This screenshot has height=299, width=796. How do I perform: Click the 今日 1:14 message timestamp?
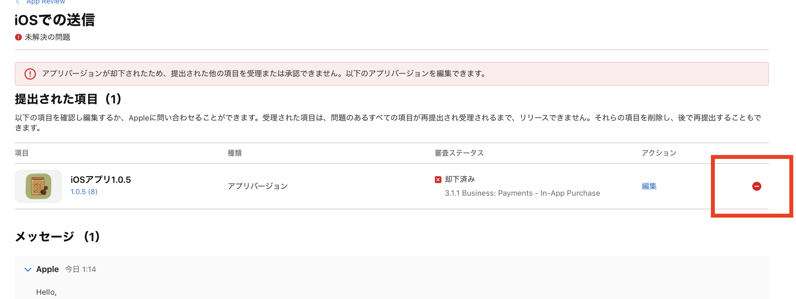click(80, 269)
